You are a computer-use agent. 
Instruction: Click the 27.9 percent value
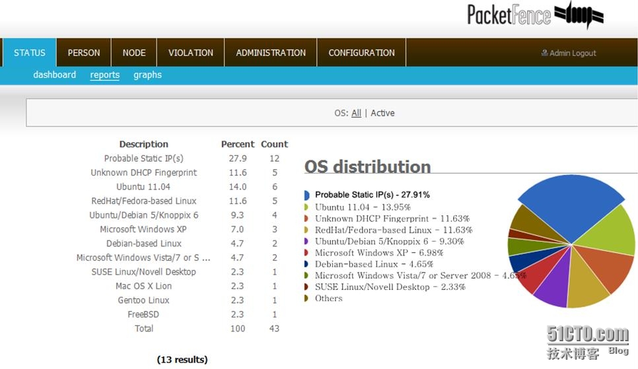pos(238,158)
